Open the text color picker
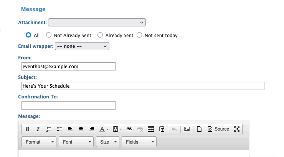 coord(104,129)
